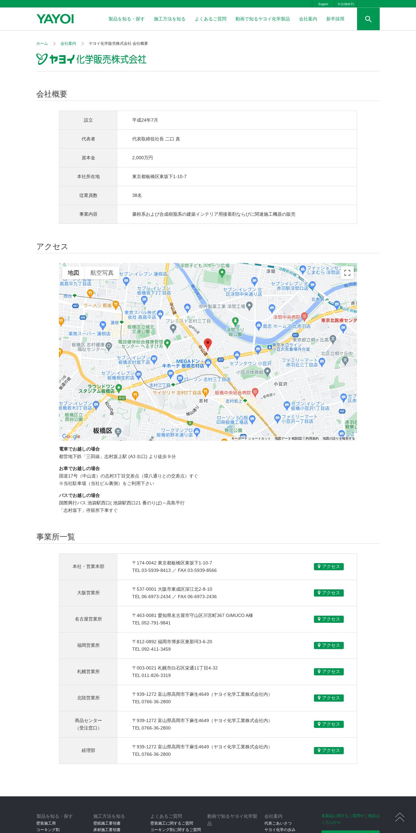Open footer link 床材施工要領書
Screen dimensions: 416x833
[x=107, y=830]
